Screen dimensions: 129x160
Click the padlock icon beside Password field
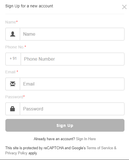coord(12,109)
